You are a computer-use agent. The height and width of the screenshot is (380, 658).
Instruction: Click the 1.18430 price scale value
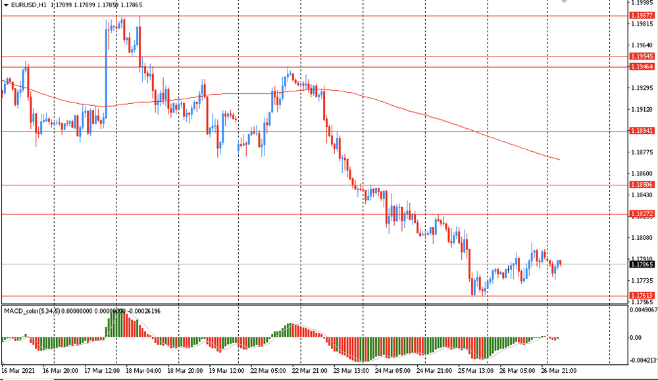[x=642, y=195]
